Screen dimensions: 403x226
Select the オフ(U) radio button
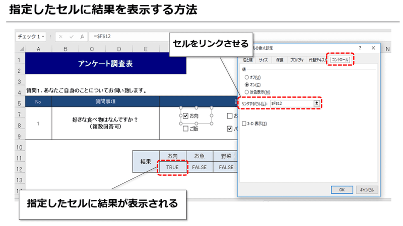[247, 77]
